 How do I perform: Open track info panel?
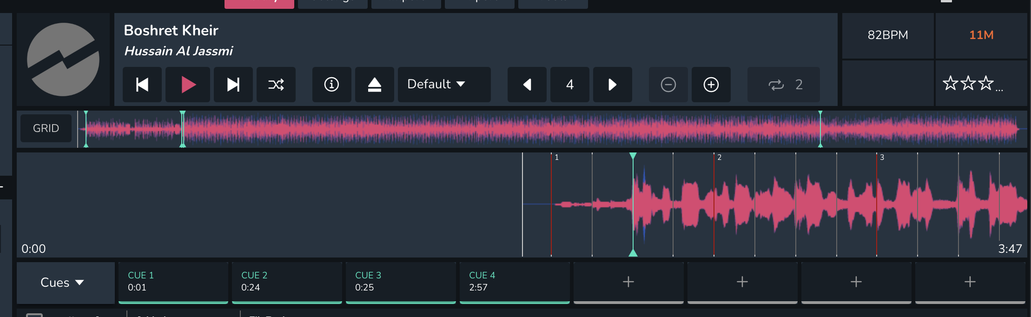[x=331, y=85]
